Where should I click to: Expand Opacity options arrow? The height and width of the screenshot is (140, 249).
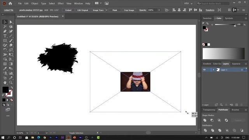[x=159, y=10]
